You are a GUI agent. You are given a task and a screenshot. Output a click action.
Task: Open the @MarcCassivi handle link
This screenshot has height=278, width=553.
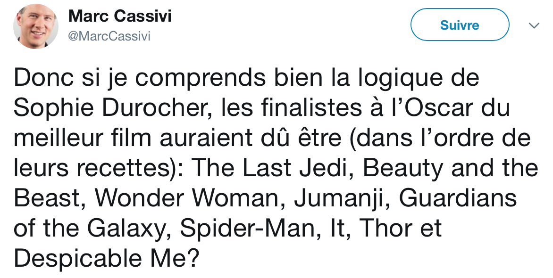click(109, 36)
